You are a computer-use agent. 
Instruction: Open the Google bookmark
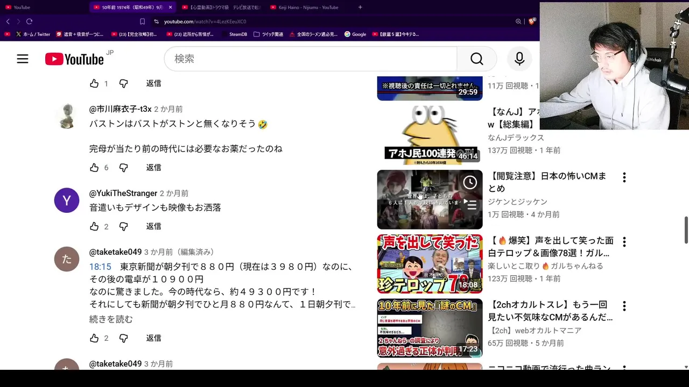355,34
